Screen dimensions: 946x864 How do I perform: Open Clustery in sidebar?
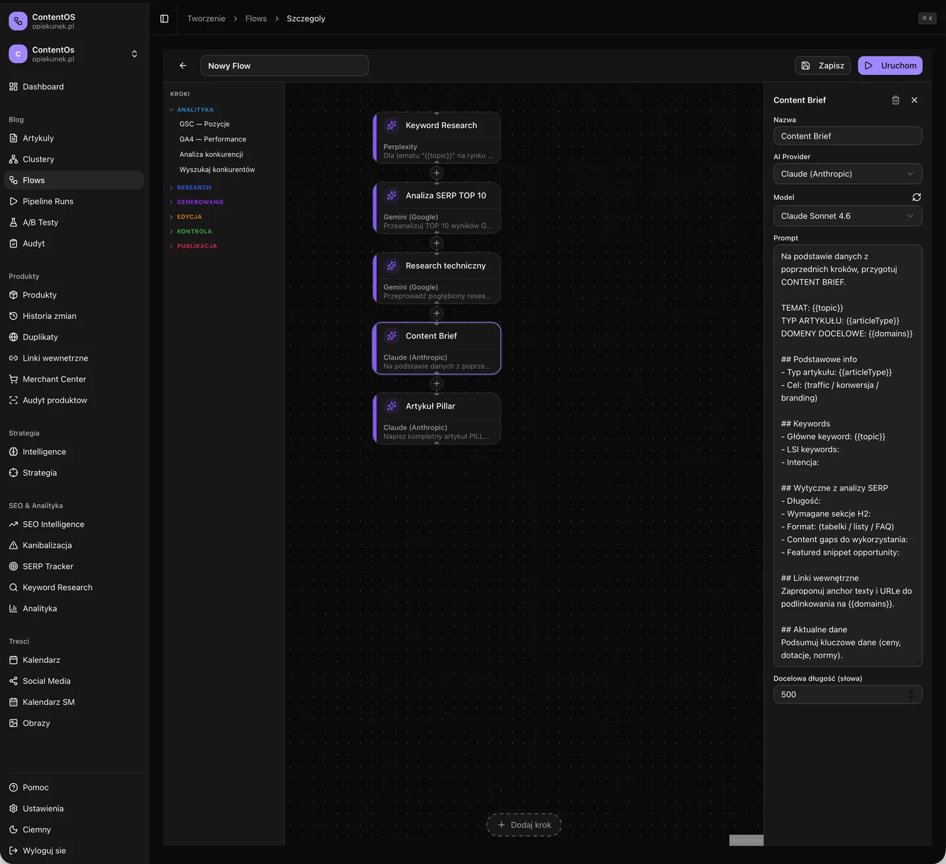click(74, 159)
